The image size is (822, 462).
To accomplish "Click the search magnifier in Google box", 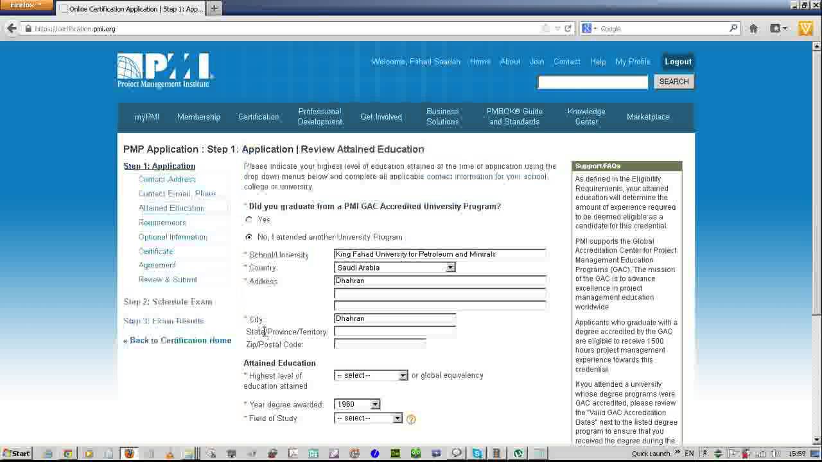I will point(733,28).
